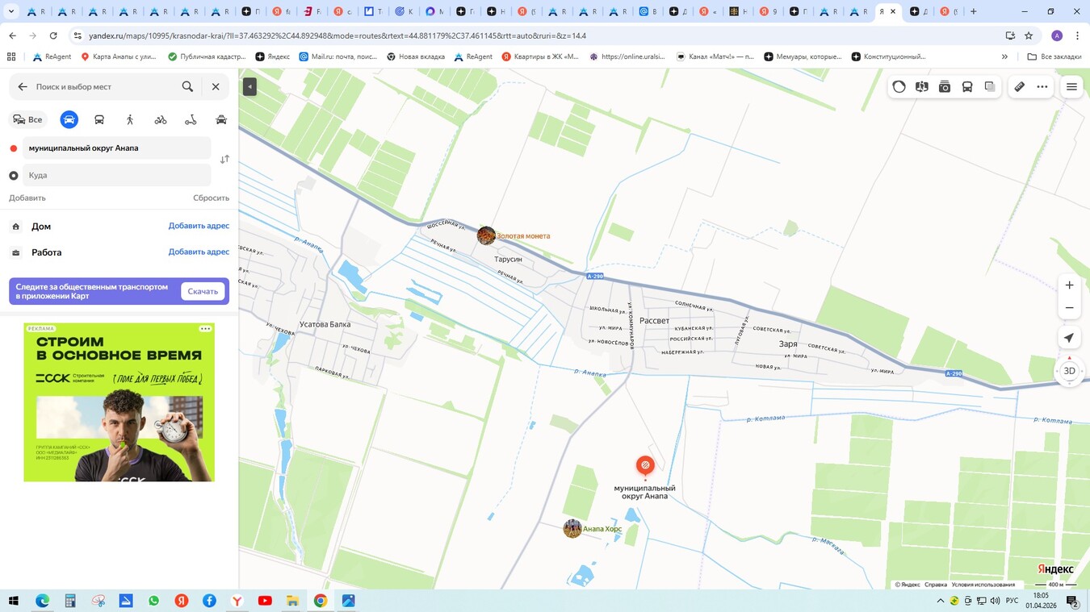Open the ruler distance measurement tool

click(1019, 87)
